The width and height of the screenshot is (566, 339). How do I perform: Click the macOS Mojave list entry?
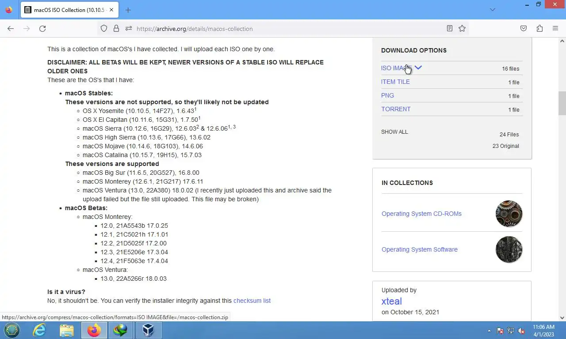coord(143,146)
